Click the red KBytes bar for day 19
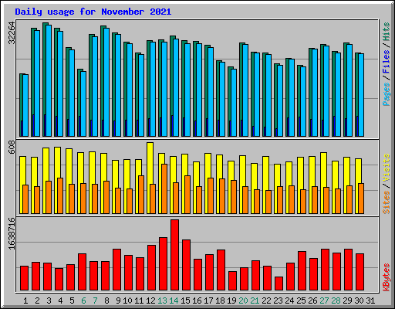Viewport: 395px width, 309px height. coord(232,281)
